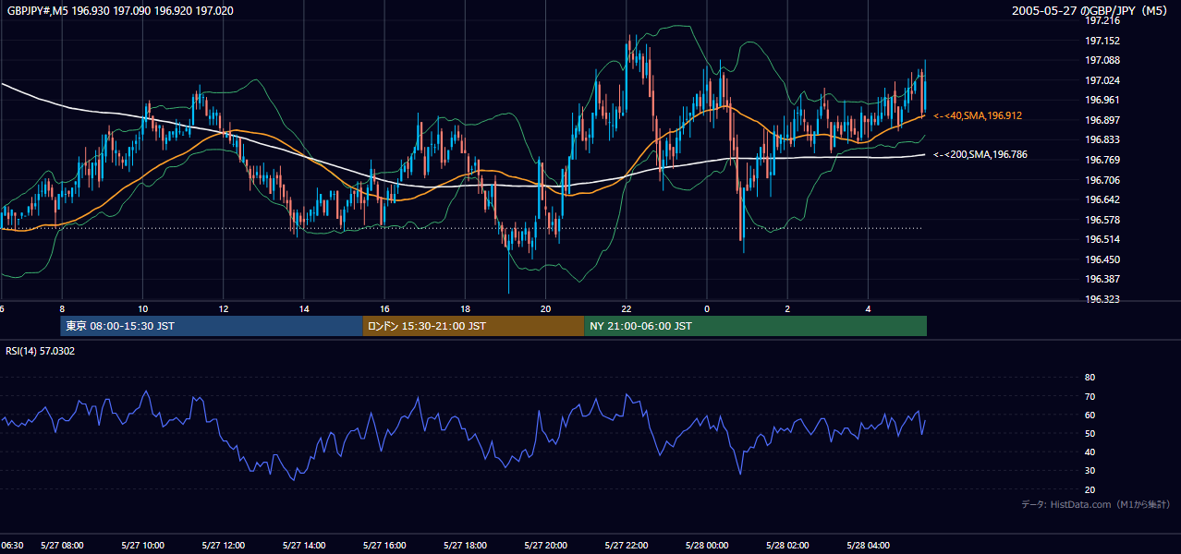Click the NY 21:00-06:00 JST session bar
1181x554 pixels.
pos(755,326)
